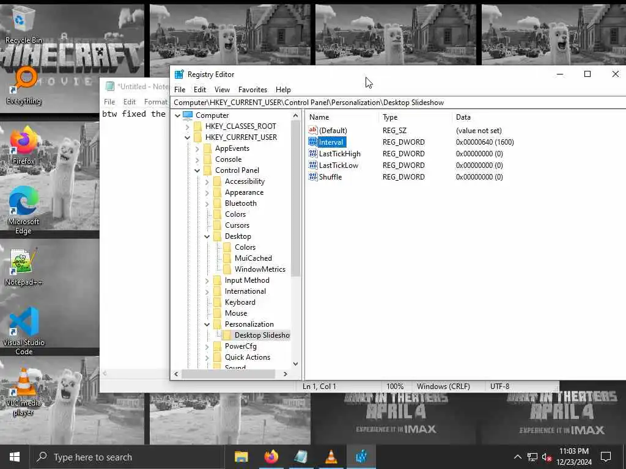The height and width of the screenshot is (469, 626).
Task: Click Registry Editor taskbar icon
Action: (x=361, y=457)
